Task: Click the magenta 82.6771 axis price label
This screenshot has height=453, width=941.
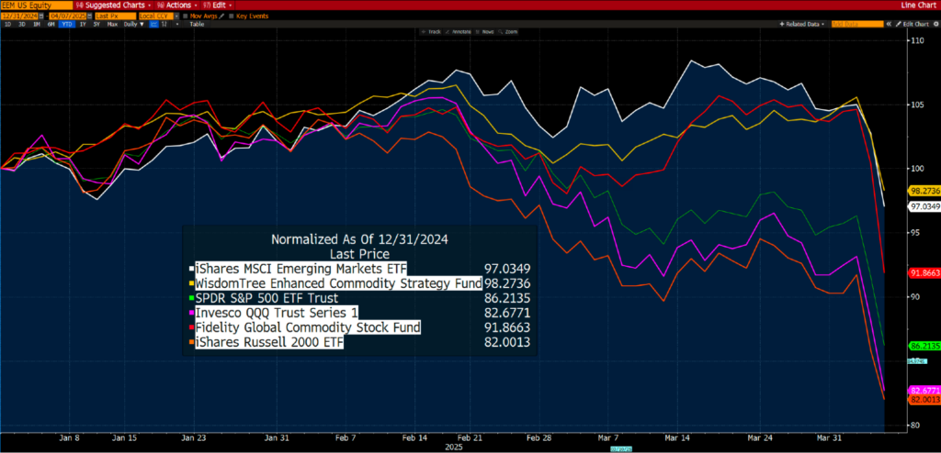Action: pyautogui.click(x=924, y=390)
